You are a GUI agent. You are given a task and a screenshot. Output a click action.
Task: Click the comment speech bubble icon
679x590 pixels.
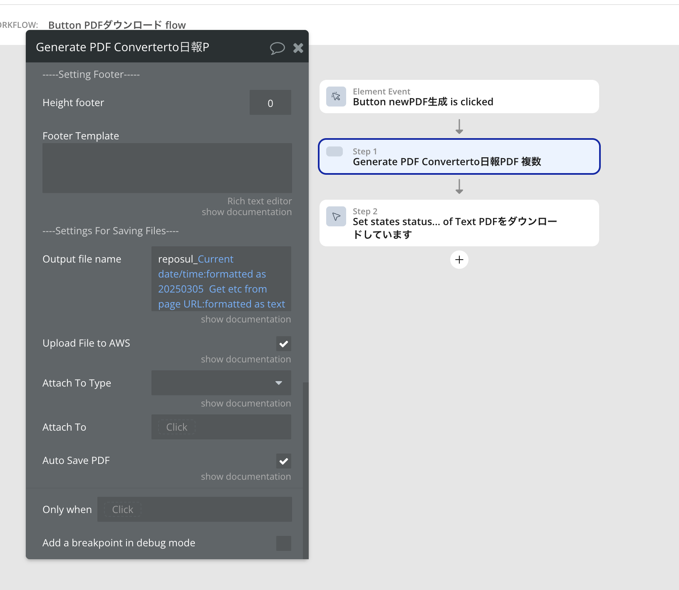click(x=277, y=48)
